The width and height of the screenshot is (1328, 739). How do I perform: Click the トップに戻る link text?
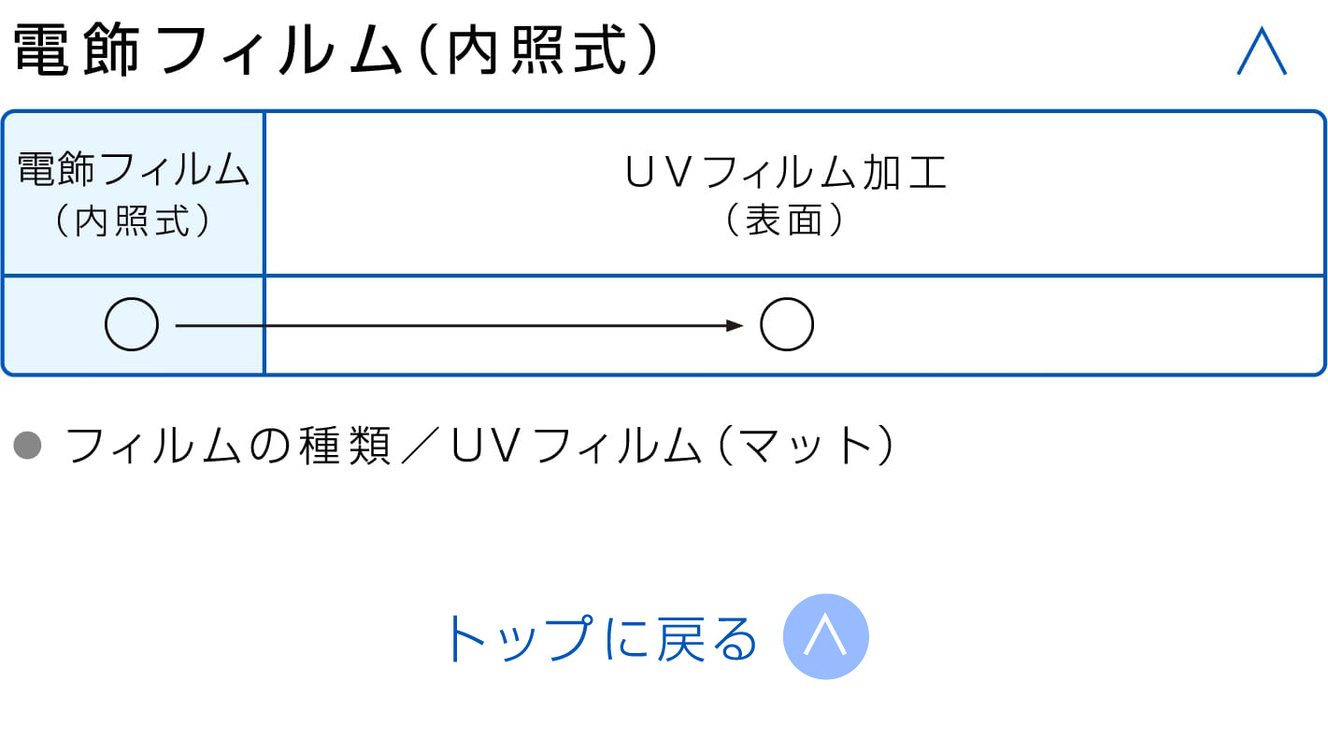599,638
